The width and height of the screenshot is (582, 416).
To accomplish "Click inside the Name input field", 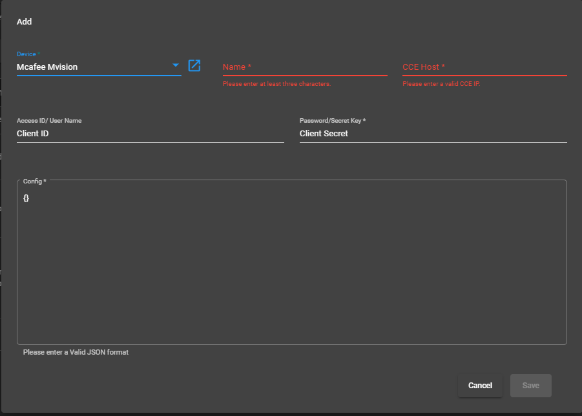I will [x=304, y=68].
